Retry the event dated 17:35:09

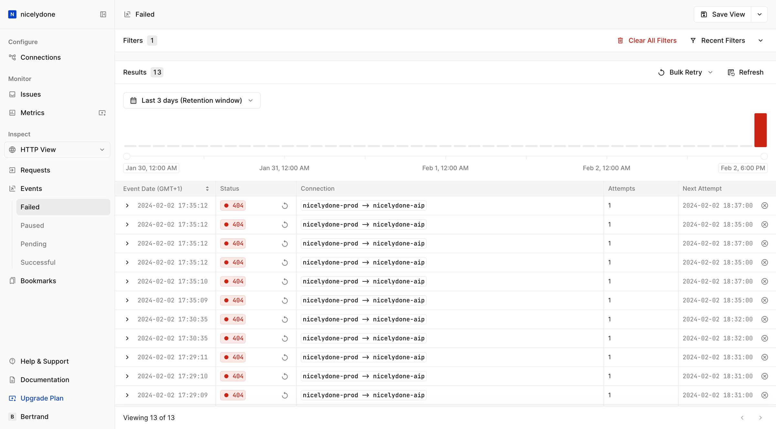tap(285, 301)
